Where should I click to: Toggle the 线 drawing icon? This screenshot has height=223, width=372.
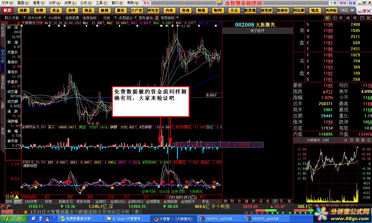[348, 18]
